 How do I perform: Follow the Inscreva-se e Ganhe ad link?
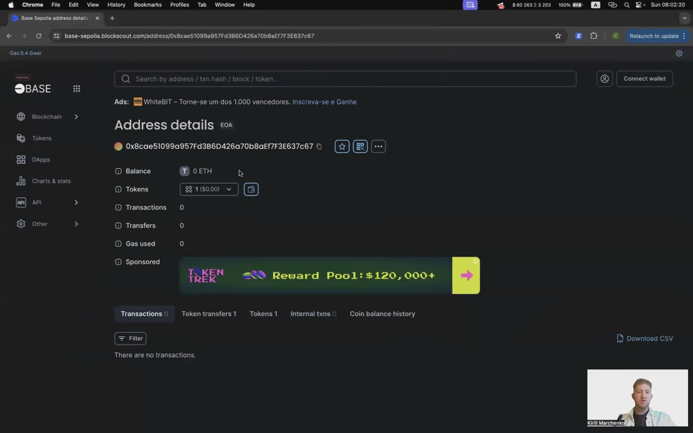click(324, 102)
